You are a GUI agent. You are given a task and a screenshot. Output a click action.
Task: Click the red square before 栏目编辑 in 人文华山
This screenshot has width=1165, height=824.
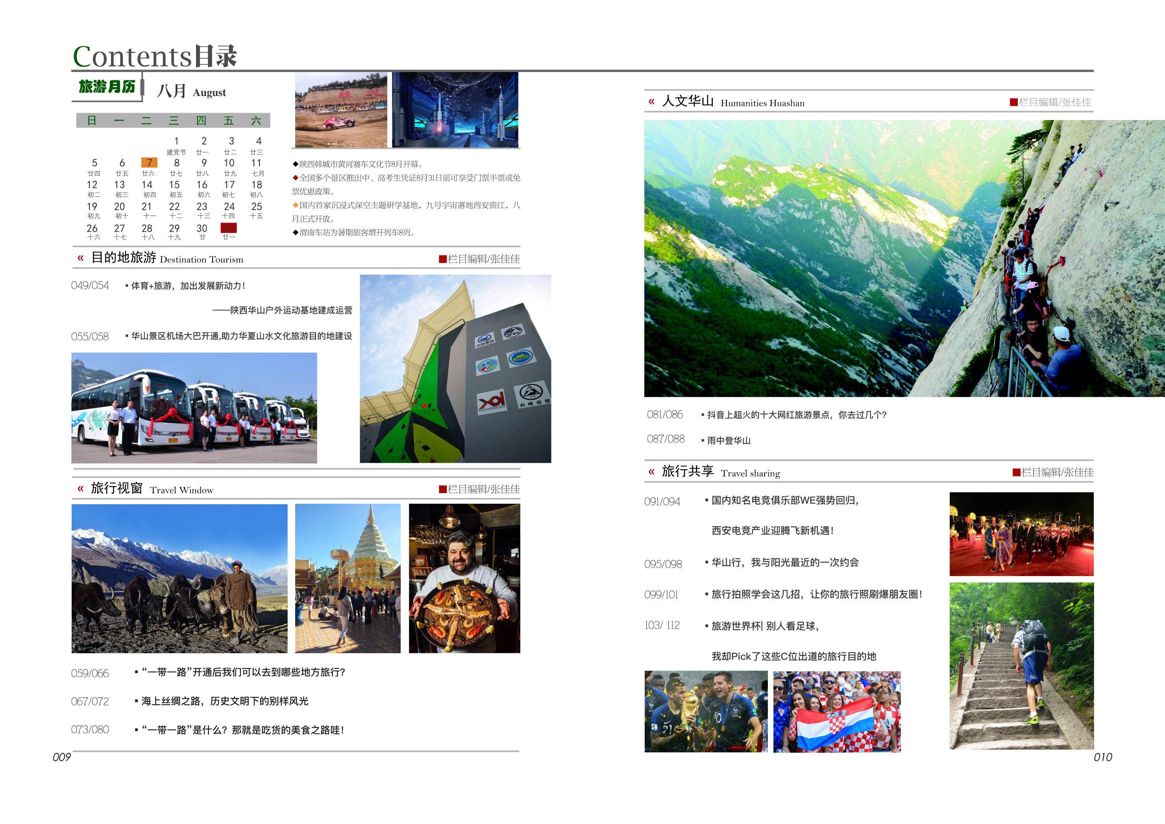point(1013,102)
